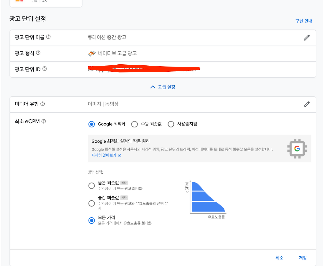Edit the 광고 단위 이름 with the pencil icon
Screen dimensions: 323x266
pyautogui.click(x=307, y=37)
